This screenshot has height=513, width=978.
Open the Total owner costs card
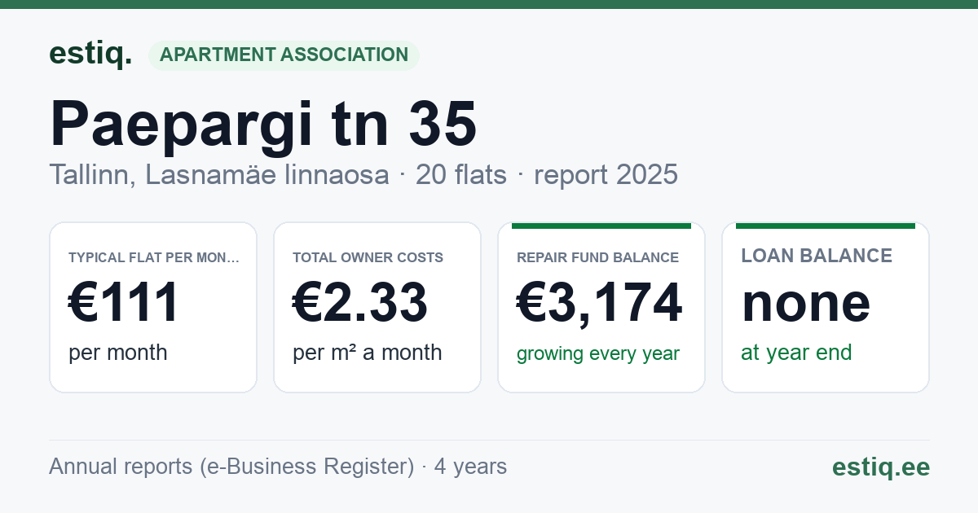tap(377, 307)
